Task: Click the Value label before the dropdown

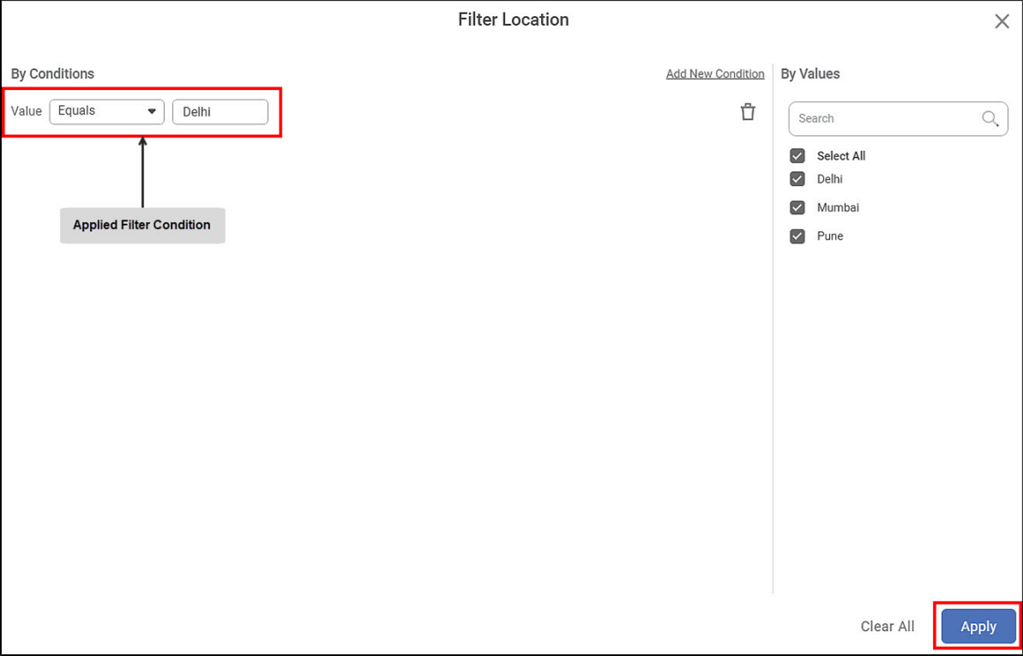Action: pos(26,111)
